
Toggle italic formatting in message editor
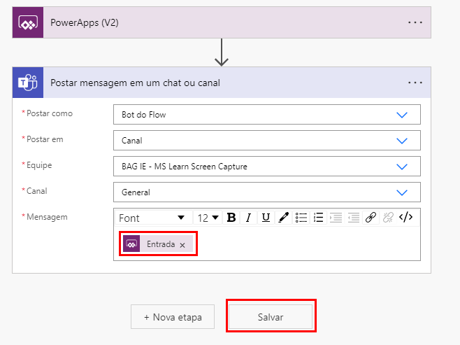click(248, 218)
